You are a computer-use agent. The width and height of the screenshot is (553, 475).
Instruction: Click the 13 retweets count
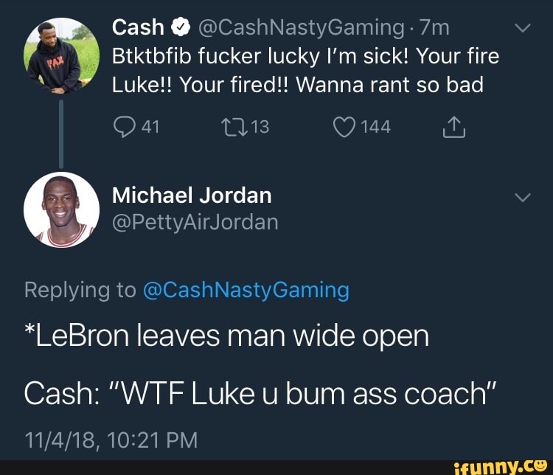[x=260, y=127]
